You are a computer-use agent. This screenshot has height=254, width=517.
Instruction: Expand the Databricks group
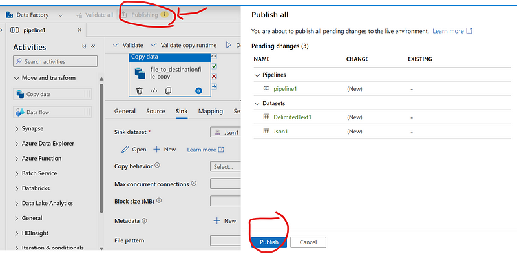tap(17, 188)
